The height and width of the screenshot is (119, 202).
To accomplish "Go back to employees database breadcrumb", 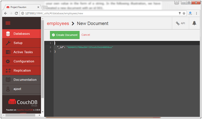I will [58, 24].
